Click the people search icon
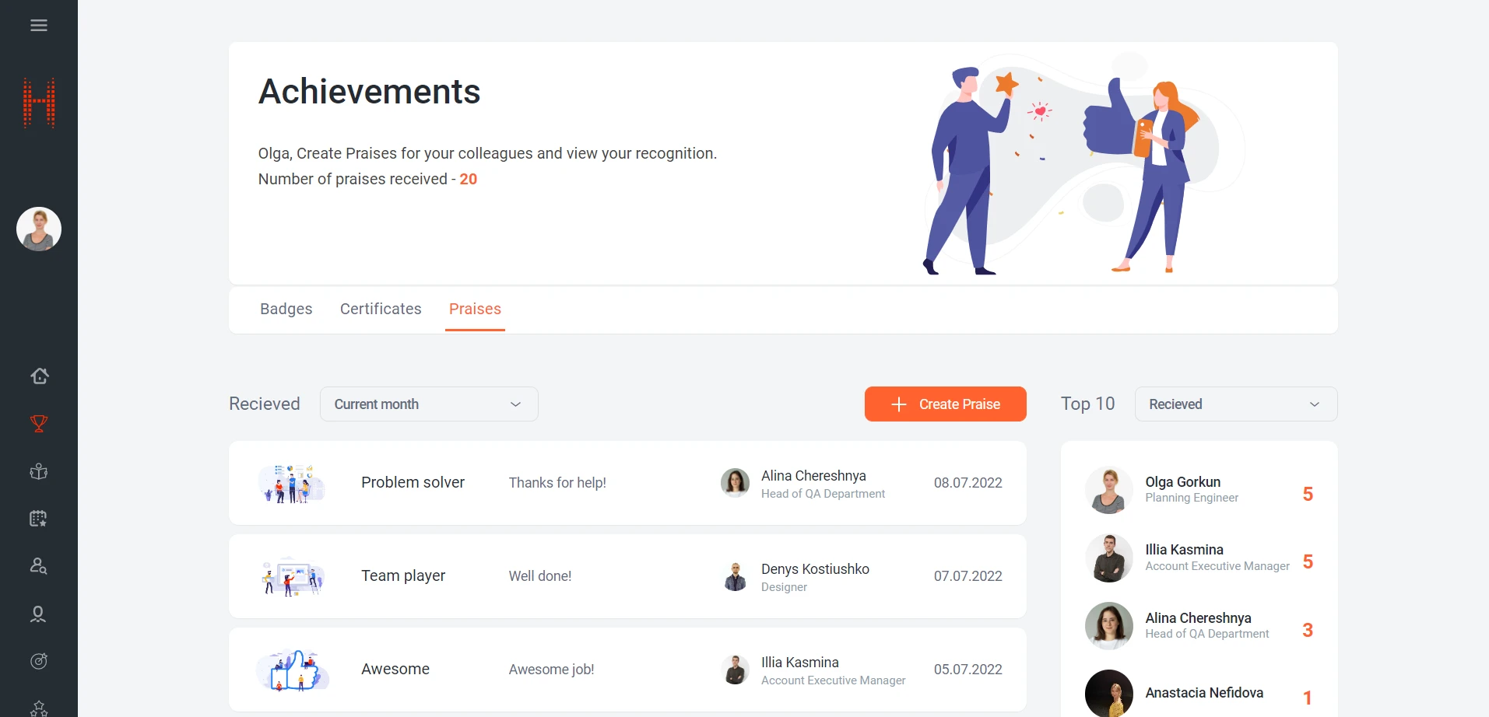Image resolution: width=1489 pixels, height=717 pixels. (39, 566)
